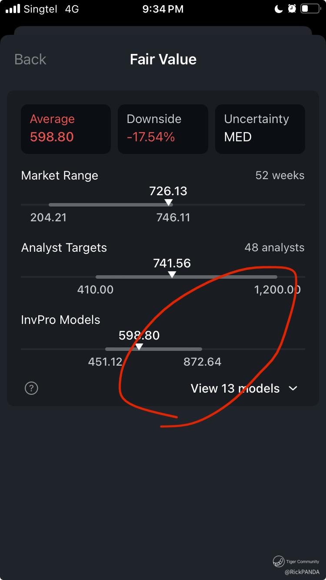Tap the 52 weeks label
The image size is (326, 580).
click(280, 175)
